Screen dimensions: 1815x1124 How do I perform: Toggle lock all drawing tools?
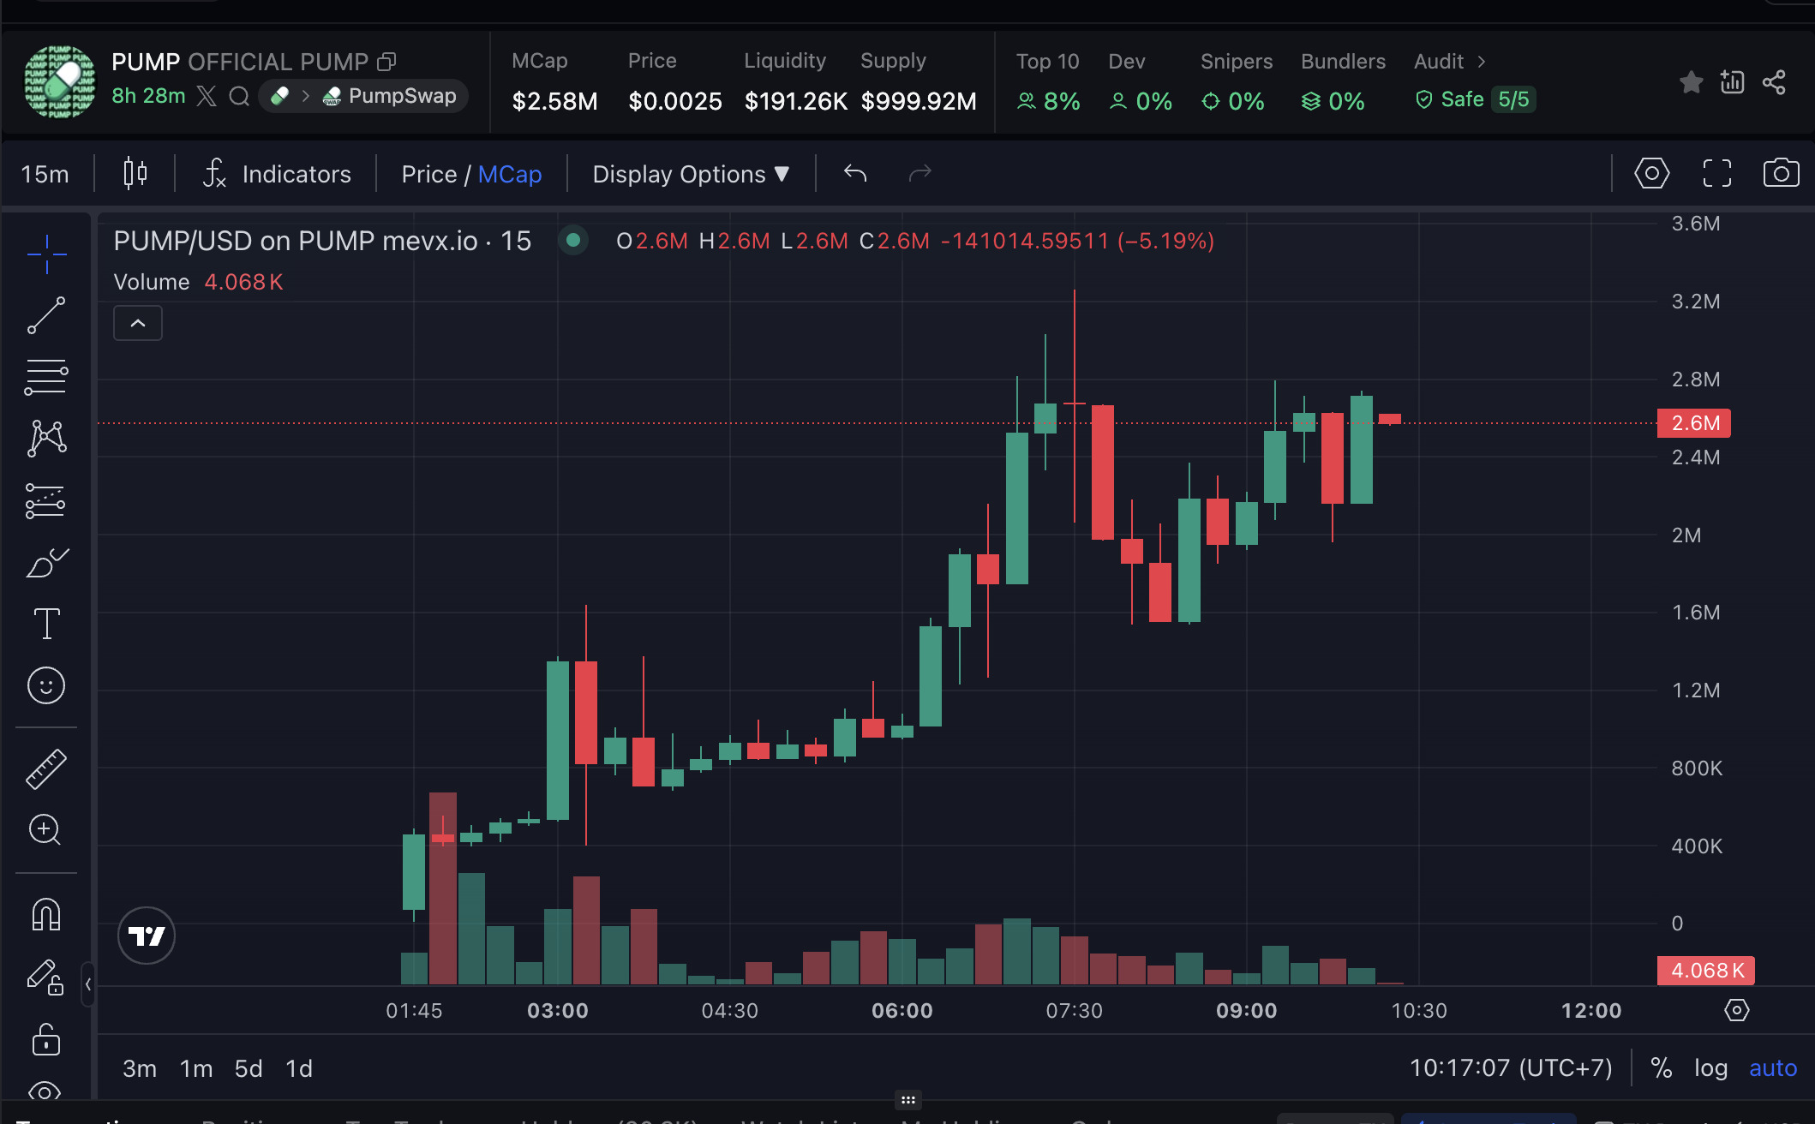[46, 1039]
